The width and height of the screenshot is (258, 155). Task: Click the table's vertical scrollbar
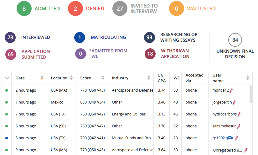click(251, 94)
